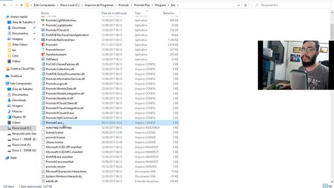The height and width of the screenshot is (188, 334).
Task: Open the address bar history dropdown
Action: pos(238,5)
